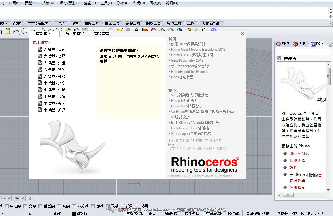Viewport: 333px width, 216px height.
Task: Enable 切點 object snap checkbox
Action: point(59,206)
